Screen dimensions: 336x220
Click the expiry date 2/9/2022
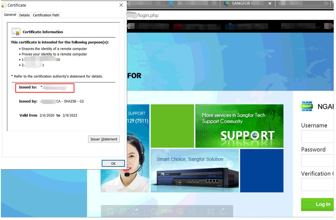point(70,116)
